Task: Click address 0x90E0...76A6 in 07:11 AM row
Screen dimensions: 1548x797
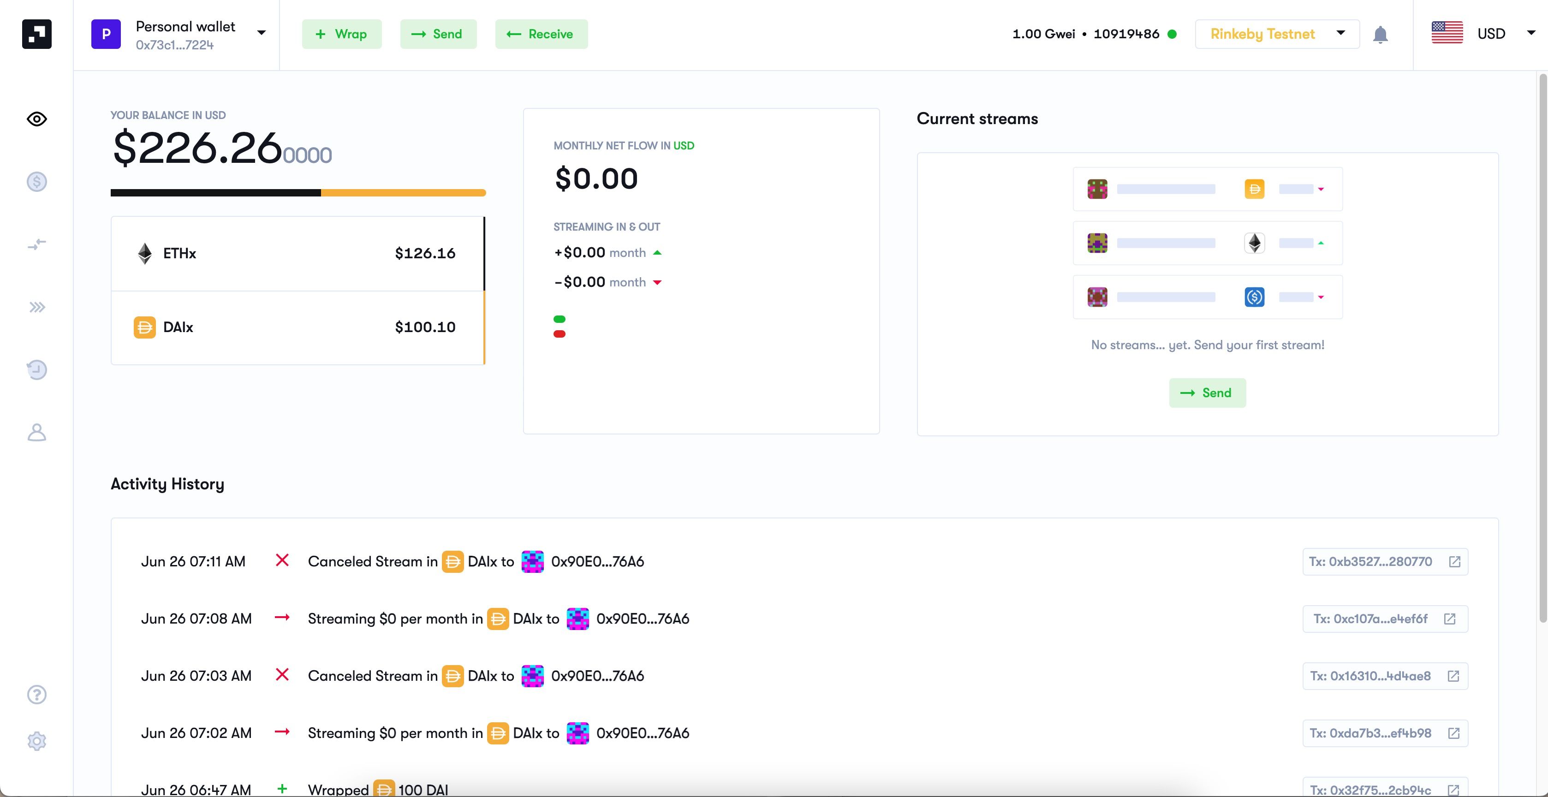Action: [x=597, y=561]
